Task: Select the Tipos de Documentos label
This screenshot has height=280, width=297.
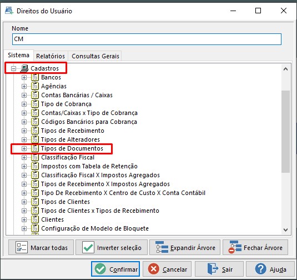Action: pyautogui.click(x=72, y=148)
